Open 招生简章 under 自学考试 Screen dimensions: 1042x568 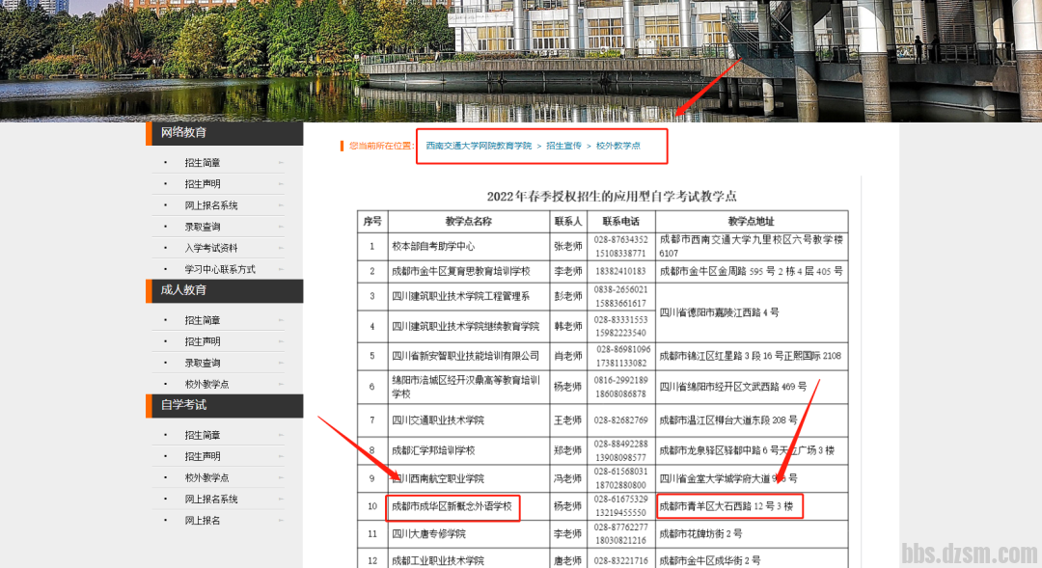(203, 436)
